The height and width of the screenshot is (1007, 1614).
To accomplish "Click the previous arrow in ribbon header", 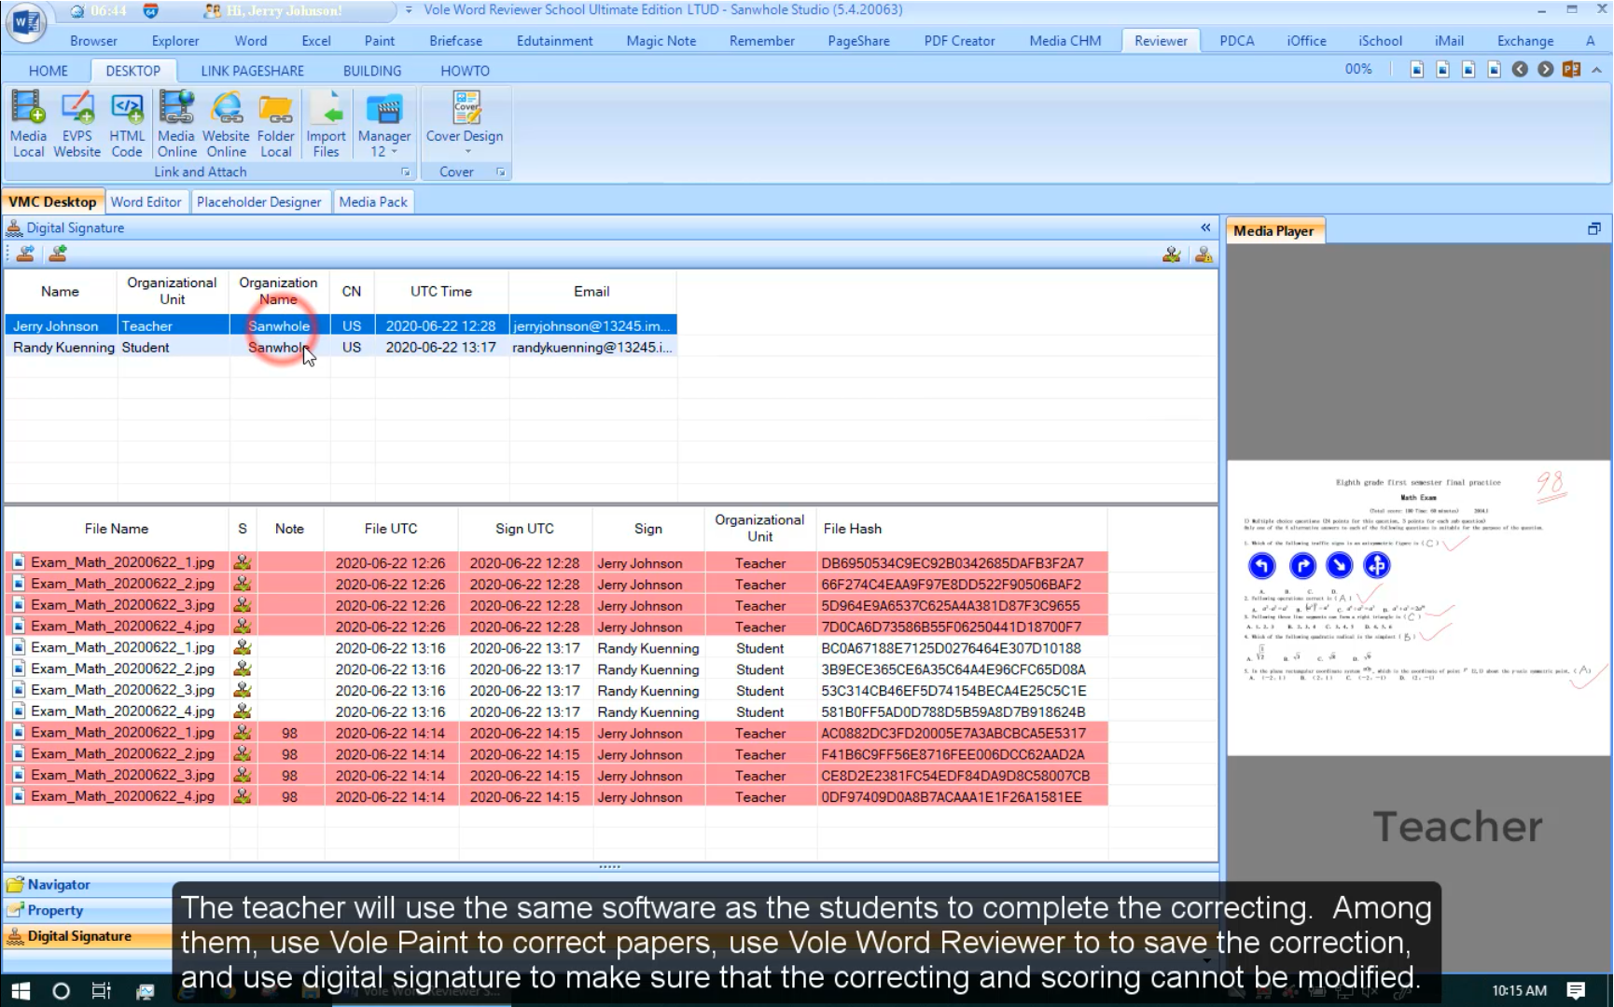I will (1520, 69).
